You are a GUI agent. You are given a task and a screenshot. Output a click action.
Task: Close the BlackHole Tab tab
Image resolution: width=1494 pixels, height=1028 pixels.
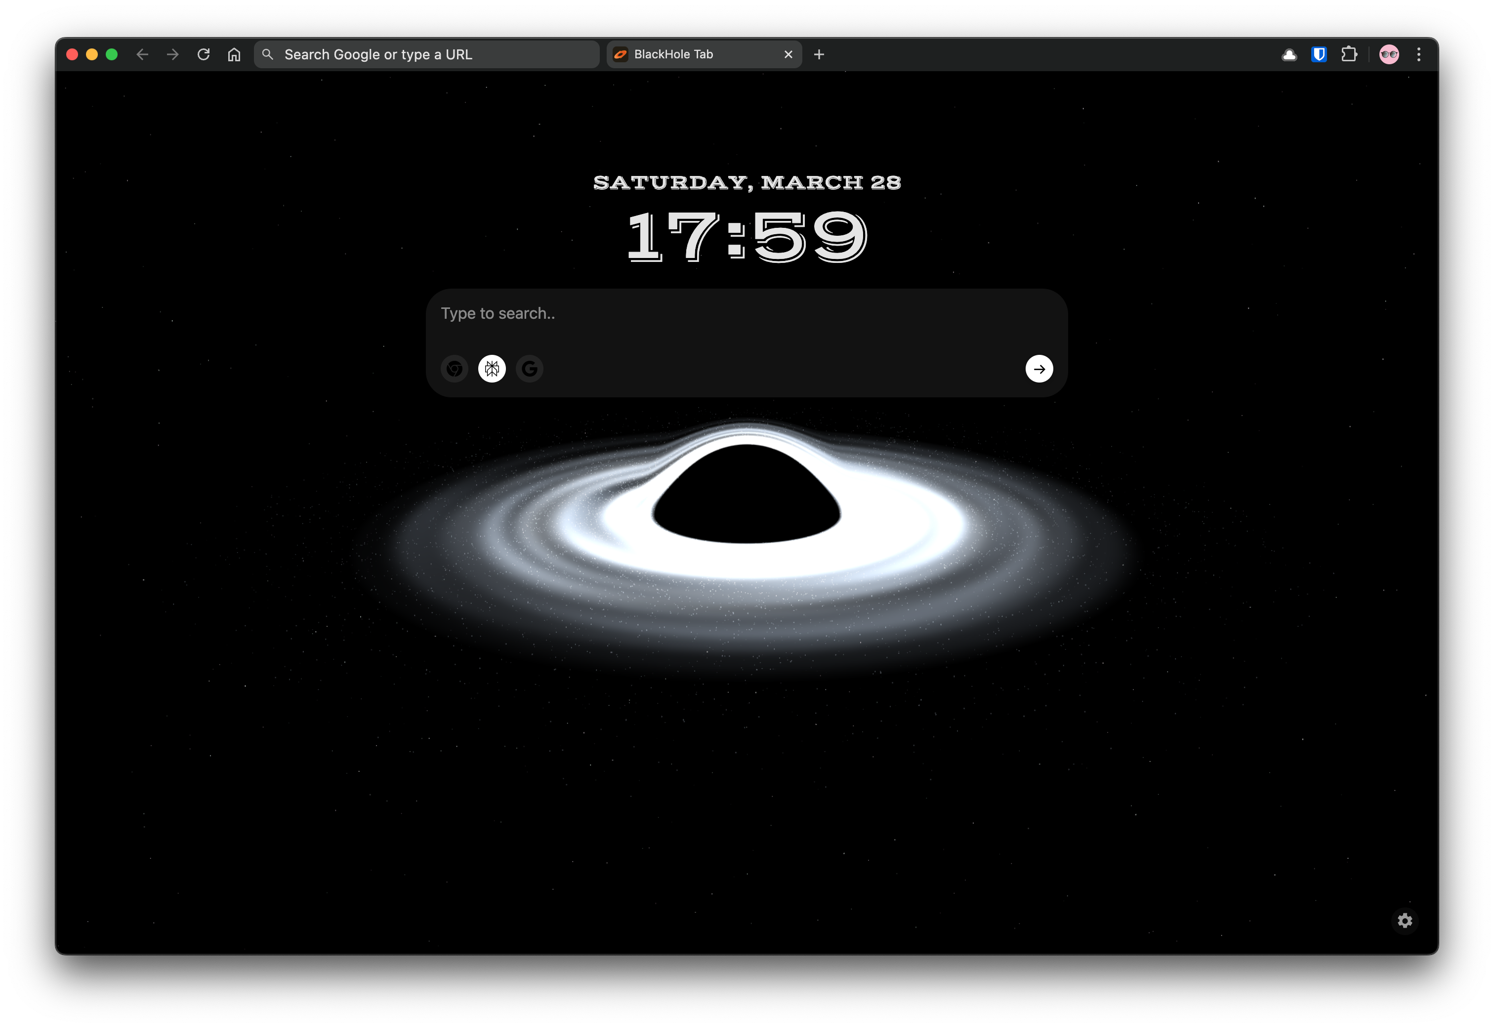point(788,55)
